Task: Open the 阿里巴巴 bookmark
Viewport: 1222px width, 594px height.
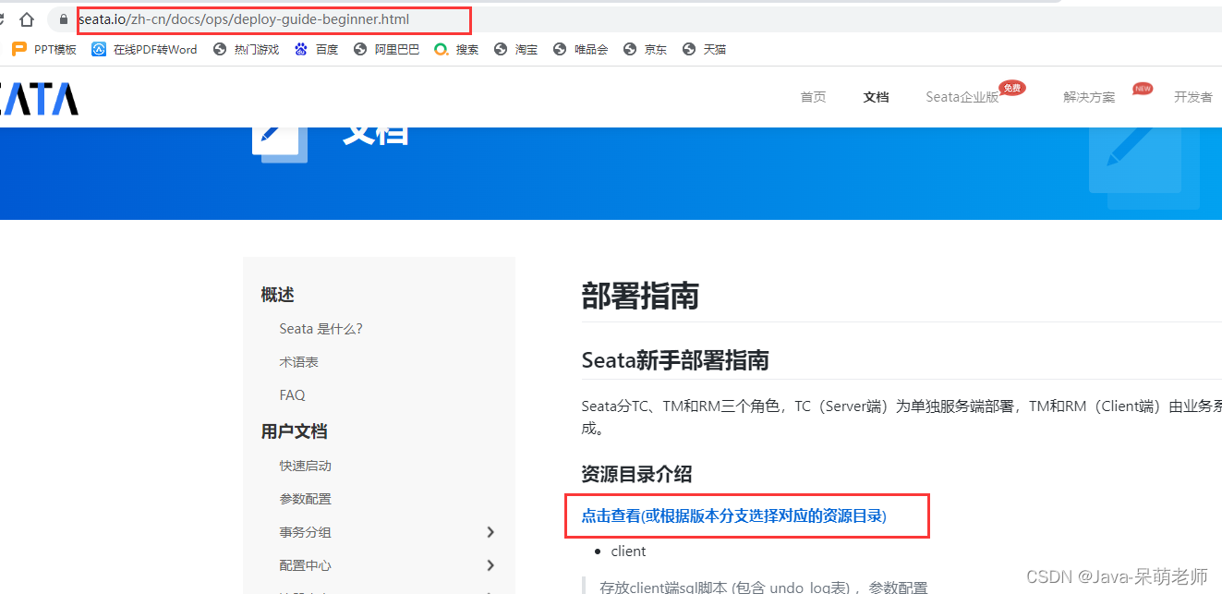Action: point(386,49)
